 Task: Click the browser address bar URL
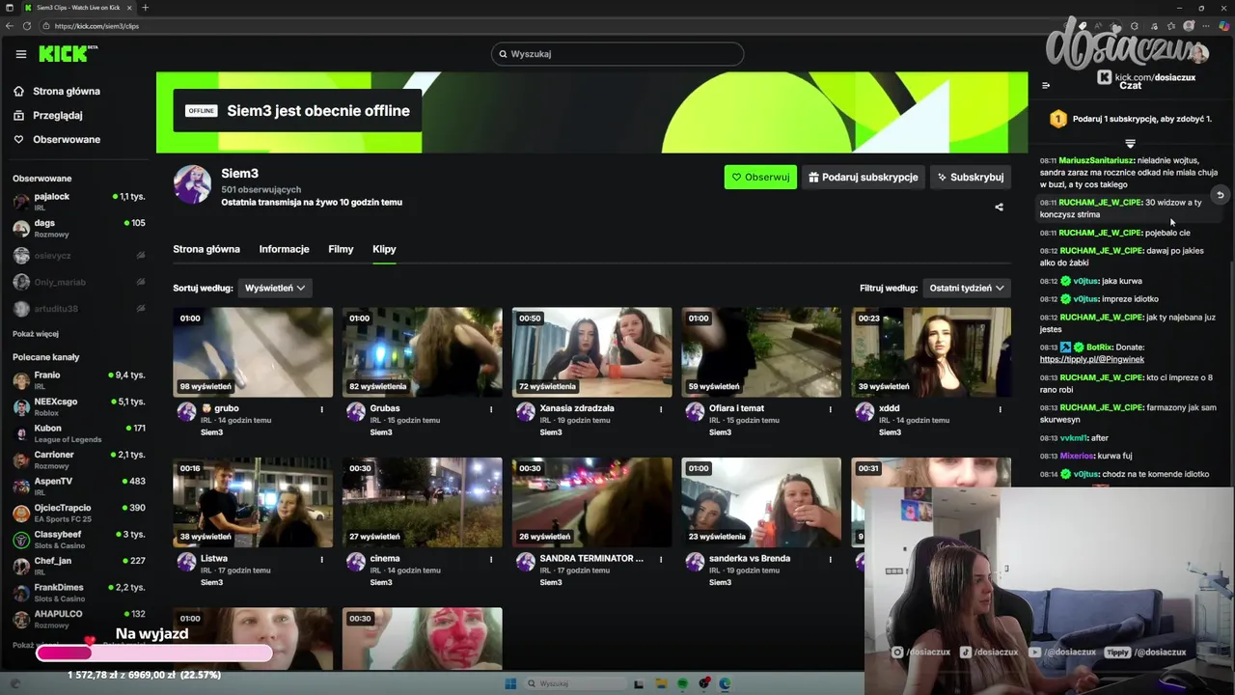(96, 26)
